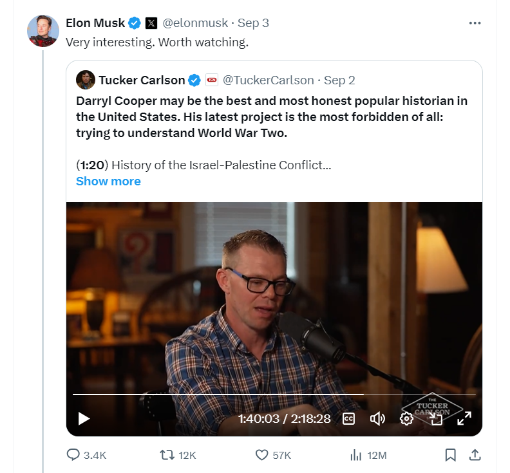The image size is (510, 473).
Task: Share the tweet via share icon
Action: 475,455
